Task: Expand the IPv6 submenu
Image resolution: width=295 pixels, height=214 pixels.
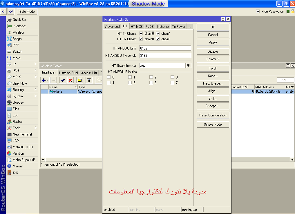Action: pyautogui.click(x=35, y=70)
